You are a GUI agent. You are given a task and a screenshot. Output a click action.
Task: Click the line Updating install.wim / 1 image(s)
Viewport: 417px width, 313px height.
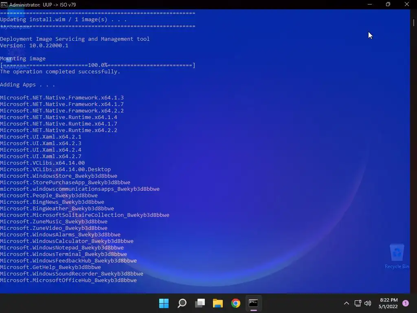63,20
